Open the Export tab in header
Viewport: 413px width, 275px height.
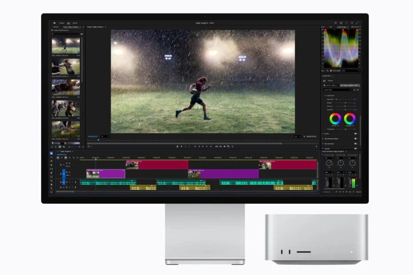click(75, 23)
